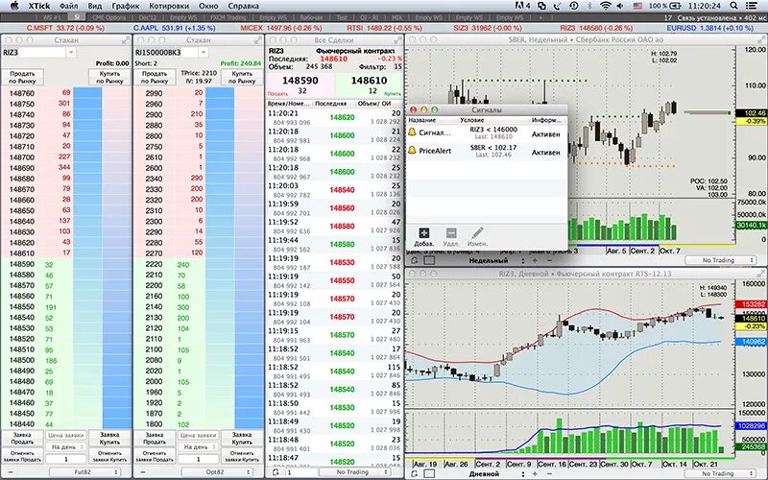Expand Все Сделки window with resize-arrows icon

tap(397, 40)
